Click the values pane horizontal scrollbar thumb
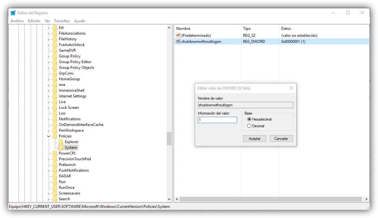Image resolution: width=378 pixels, height=218 pixels. click(270, 199)
